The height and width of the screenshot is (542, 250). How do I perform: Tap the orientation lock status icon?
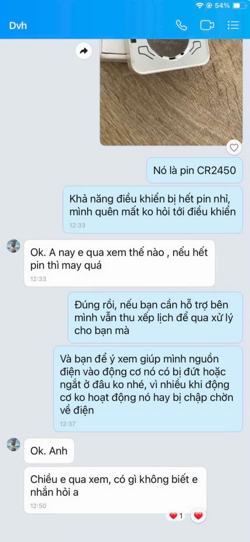click(x=209, y=5)
